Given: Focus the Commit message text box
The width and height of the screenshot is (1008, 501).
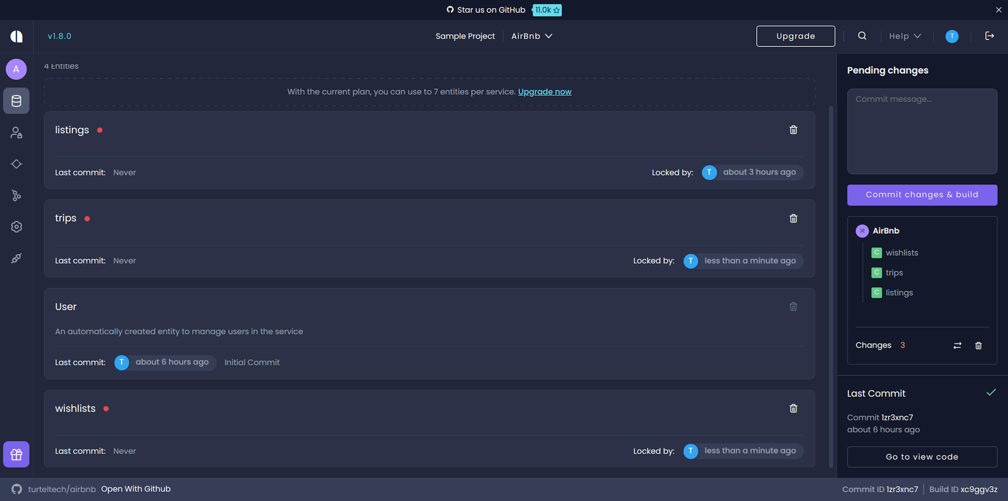Looking at the screenshot, I should click(x=922, y=131).
